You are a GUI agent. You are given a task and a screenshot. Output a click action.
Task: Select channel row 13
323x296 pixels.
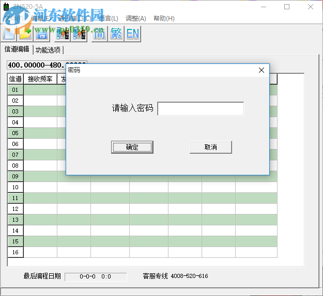tap(15, 220)
